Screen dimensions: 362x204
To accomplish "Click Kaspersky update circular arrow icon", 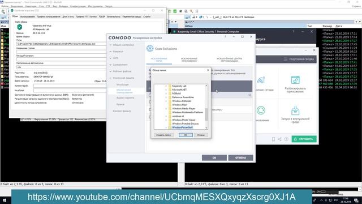I will click(x=261, y=110).
